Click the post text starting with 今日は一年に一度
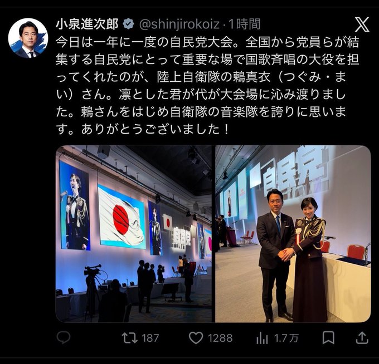 (207, 86)
